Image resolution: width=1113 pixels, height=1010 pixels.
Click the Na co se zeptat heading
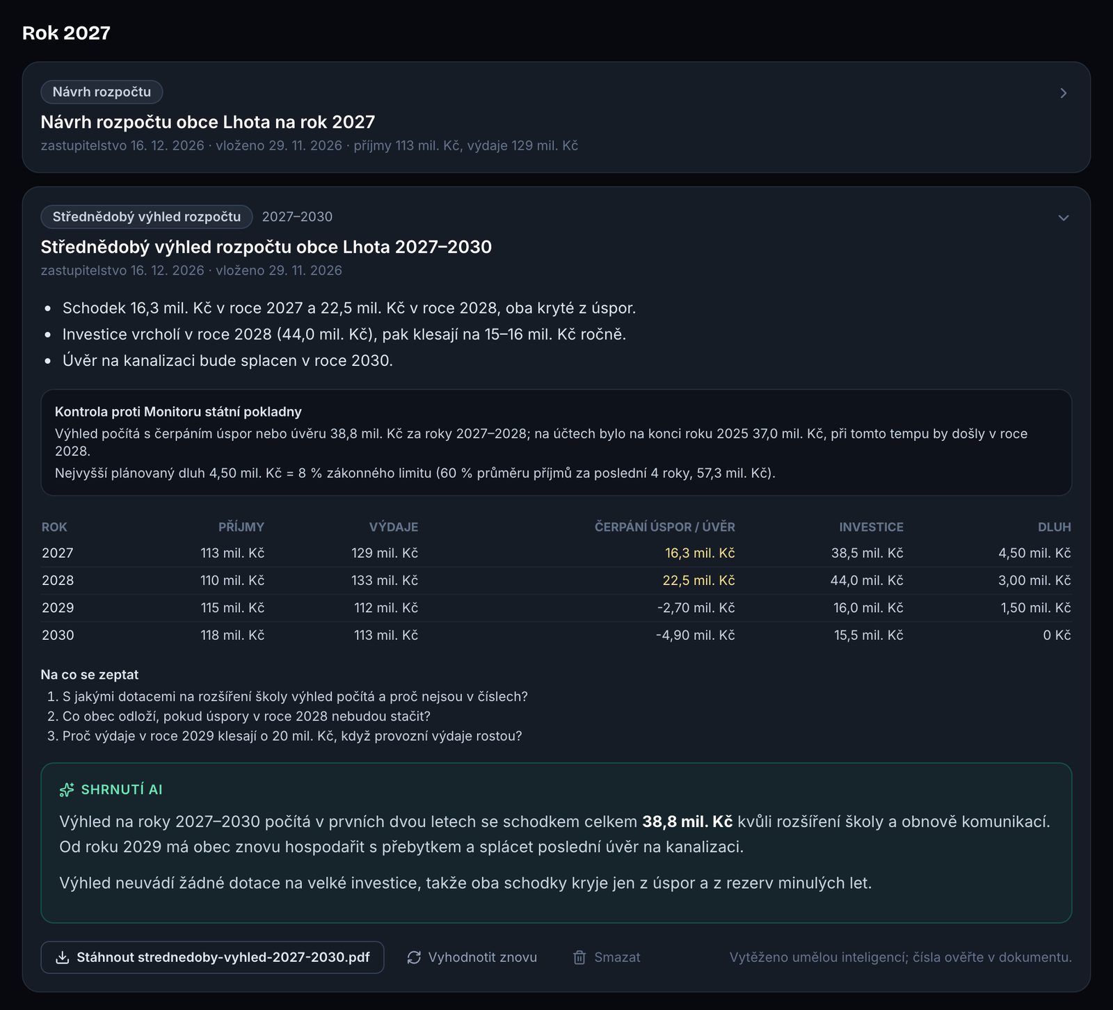pyautogui.click(x=90, y=675)
